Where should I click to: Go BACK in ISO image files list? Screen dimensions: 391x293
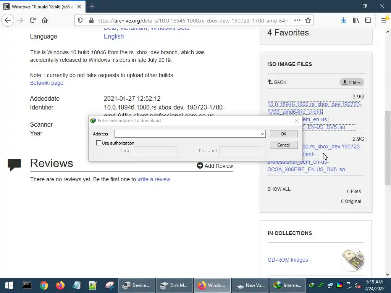click(x=277, y=82)
